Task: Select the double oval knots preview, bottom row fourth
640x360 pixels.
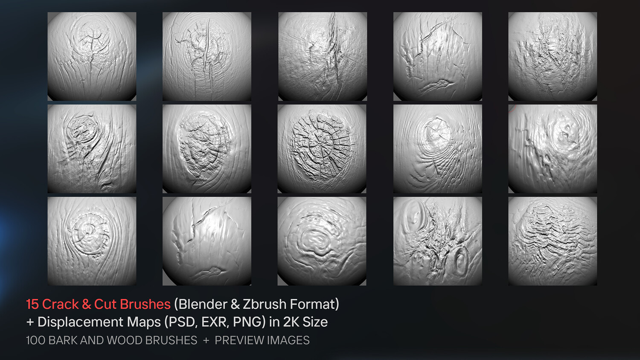Action: click(x=438, y=241)
